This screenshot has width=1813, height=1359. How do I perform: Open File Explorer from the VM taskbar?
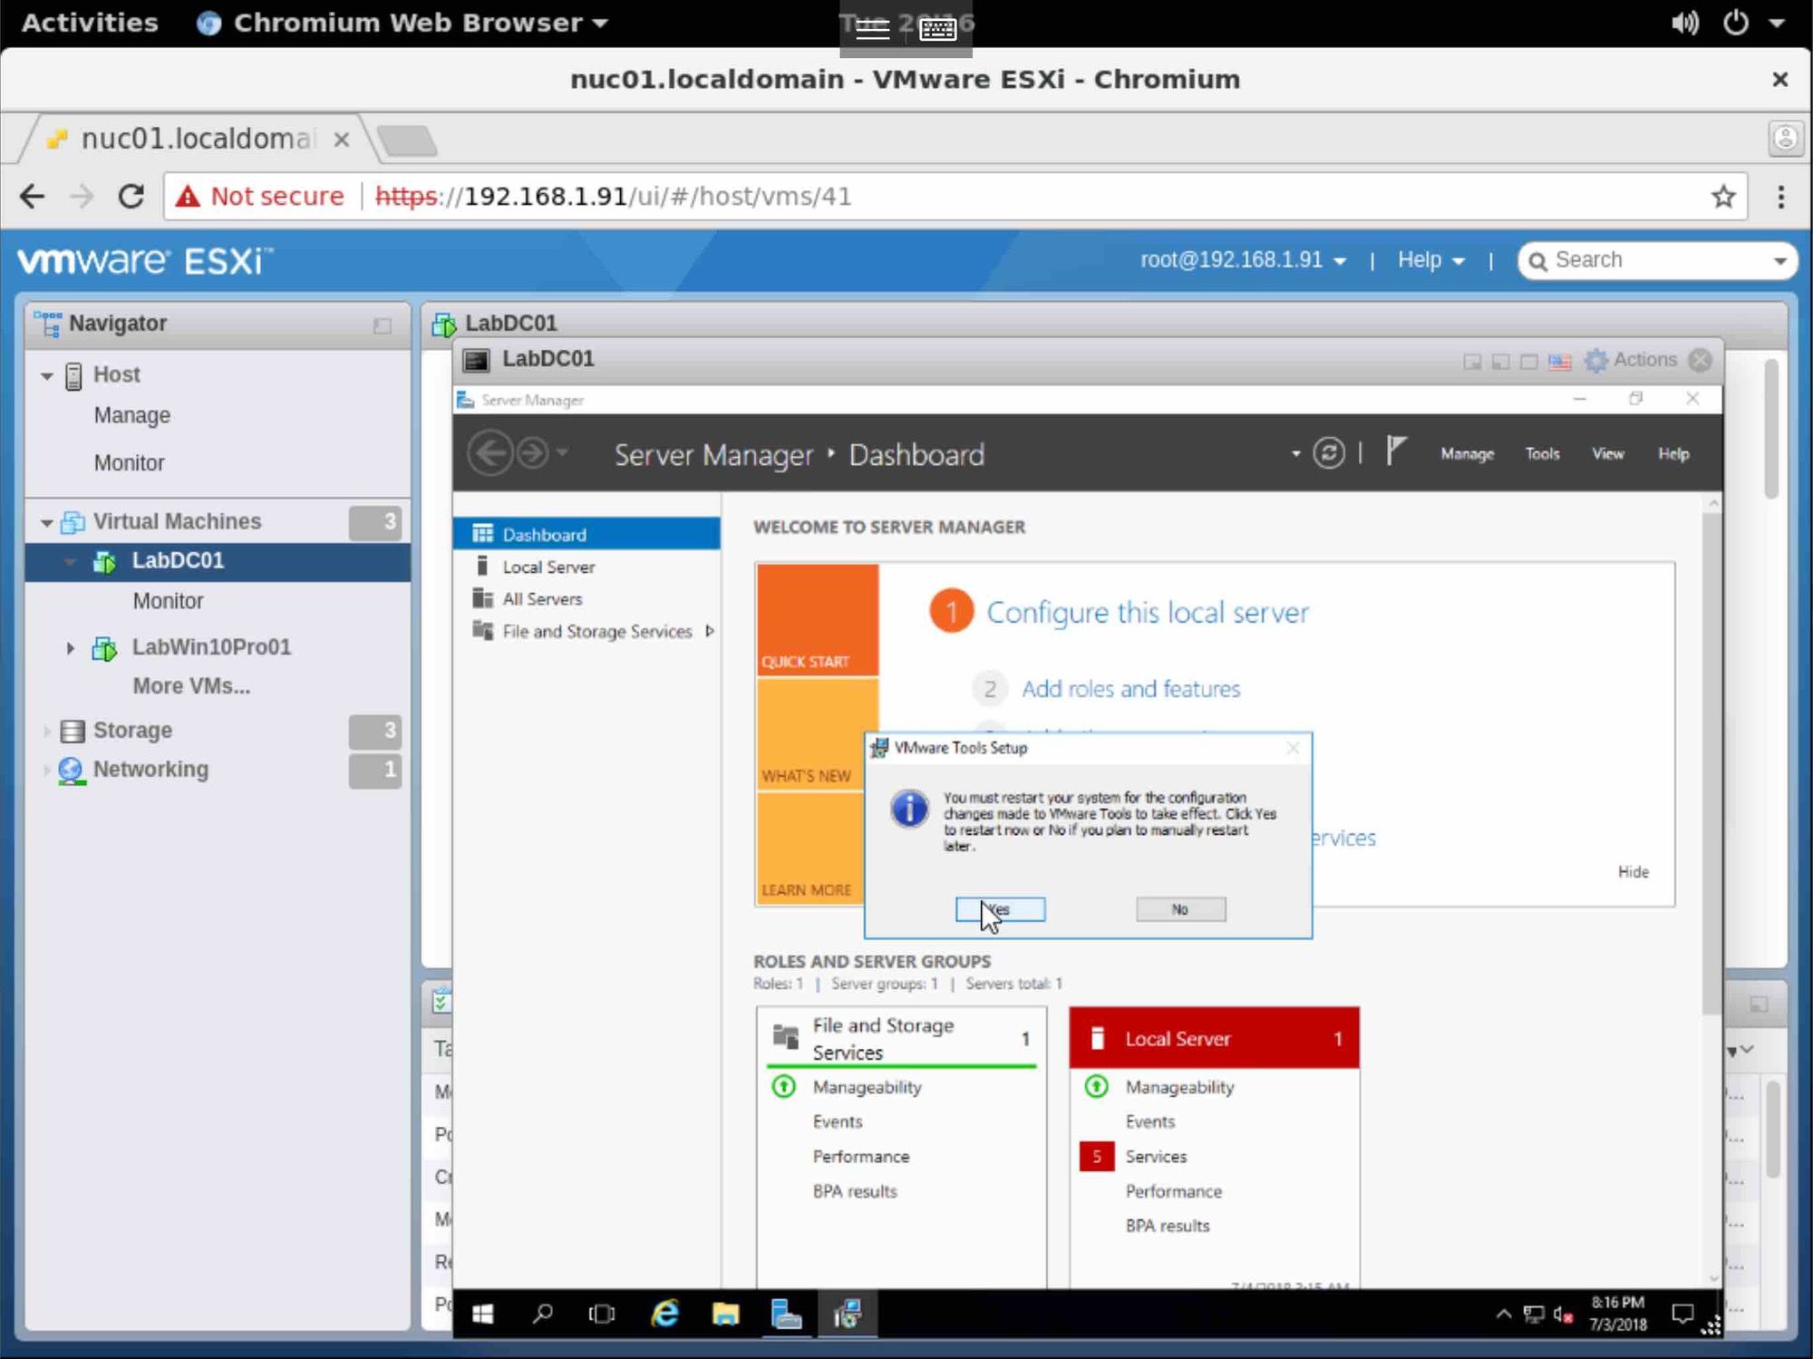pos(725,1314)
